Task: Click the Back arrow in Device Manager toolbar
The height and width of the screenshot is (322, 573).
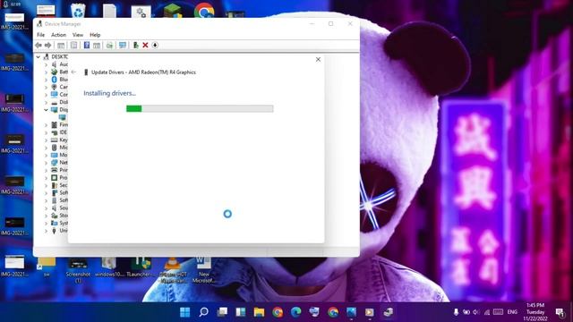Action: tap(38, 46)
